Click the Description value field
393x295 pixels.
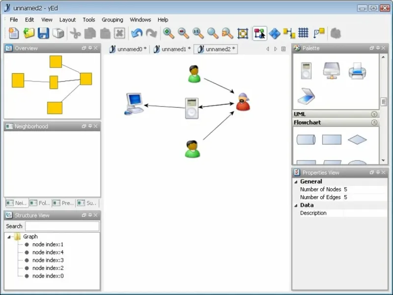coord(365,213)
